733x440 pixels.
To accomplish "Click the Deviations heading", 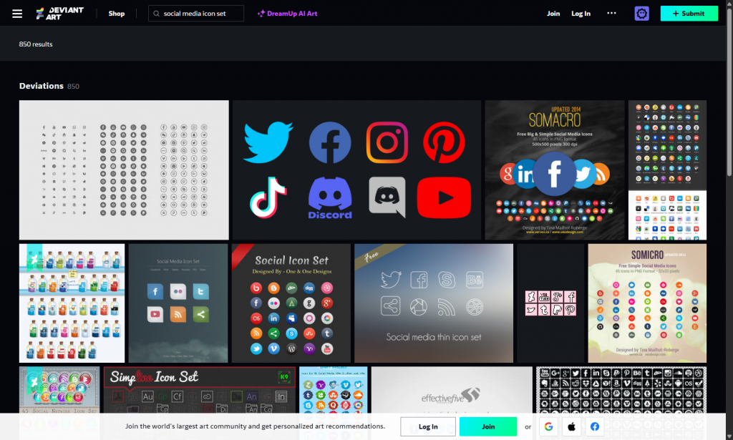I will point(41,86).
